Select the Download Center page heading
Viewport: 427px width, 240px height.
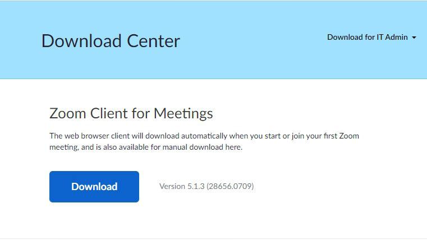coord(111,41)
